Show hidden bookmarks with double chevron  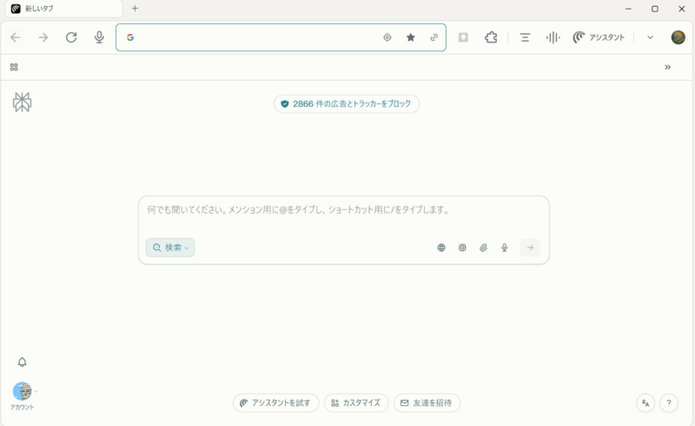click(x=667, y=67)
